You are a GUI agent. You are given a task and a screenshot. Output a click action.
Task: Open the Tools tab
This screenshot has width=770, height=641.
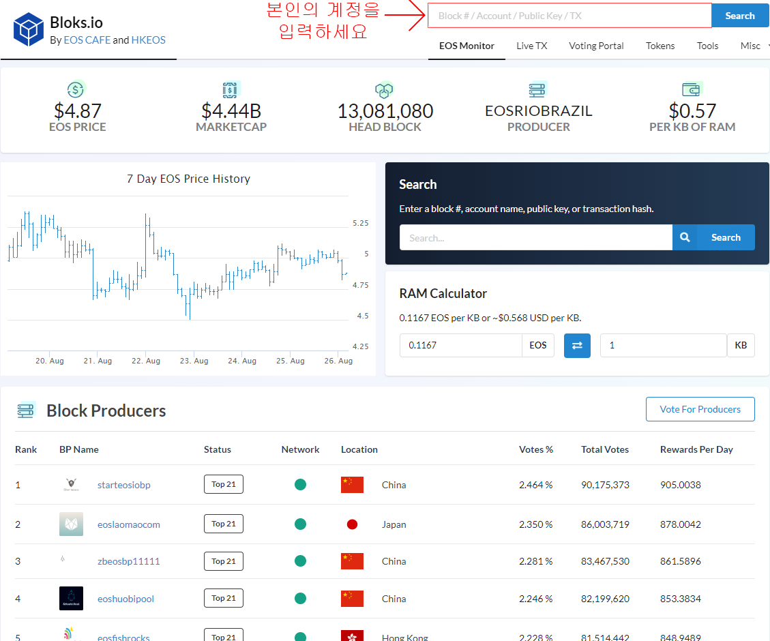tap(708, 46)
